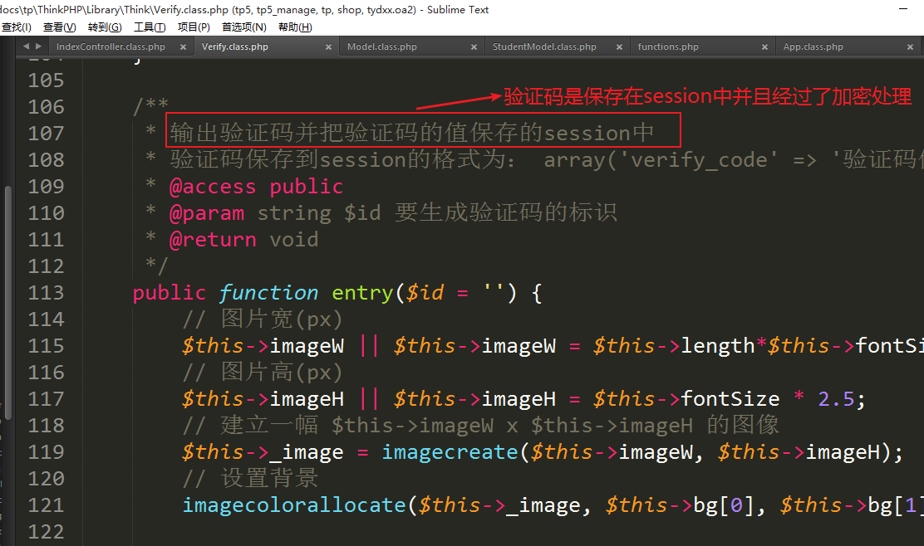Open the 帮助 (Help) menu
Image resolution: width=924 pixels, height=546 pixels.
(x=295, y=27)
